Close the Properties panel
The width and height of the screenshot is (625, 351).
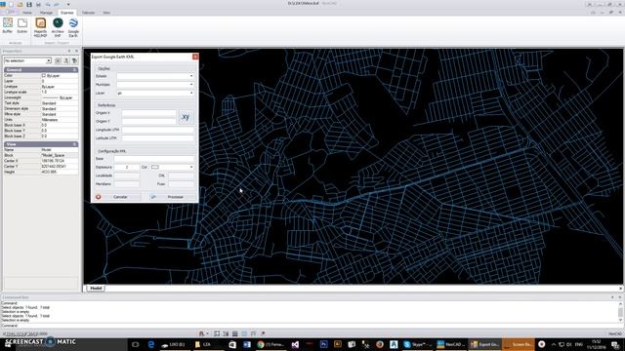click(76, 51)
